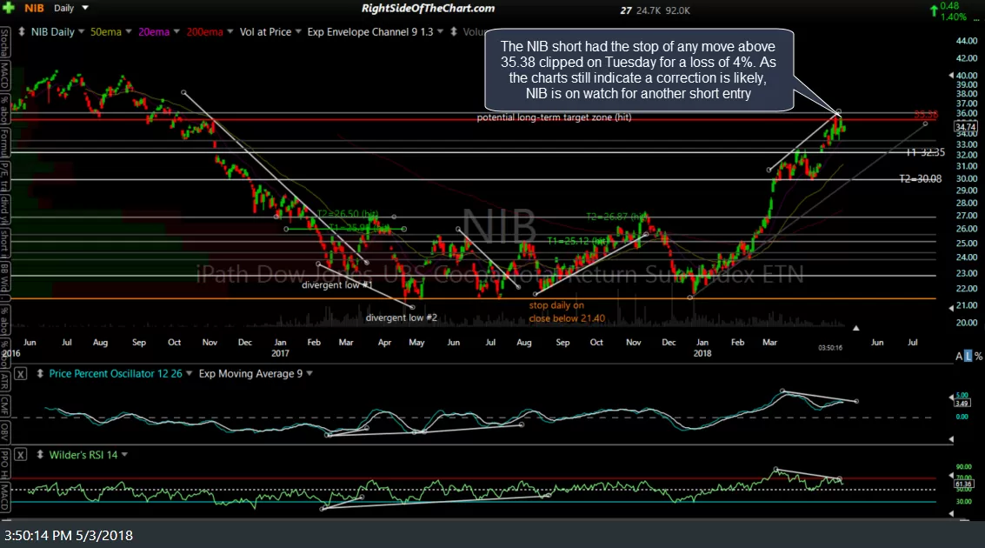The width and height of the screenshot is (985, 548).
Task: Click price scale arrow next to 40.00
Action: point(950,76)
